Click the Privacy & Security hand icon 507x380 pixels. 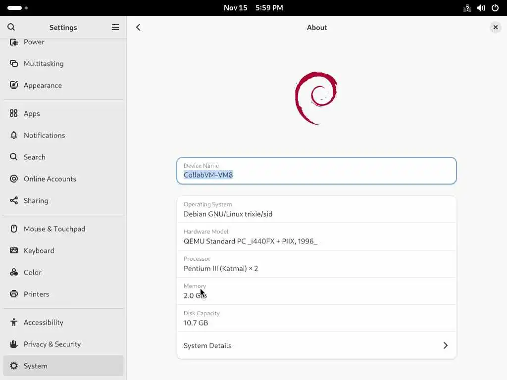(x=13, y=344)
